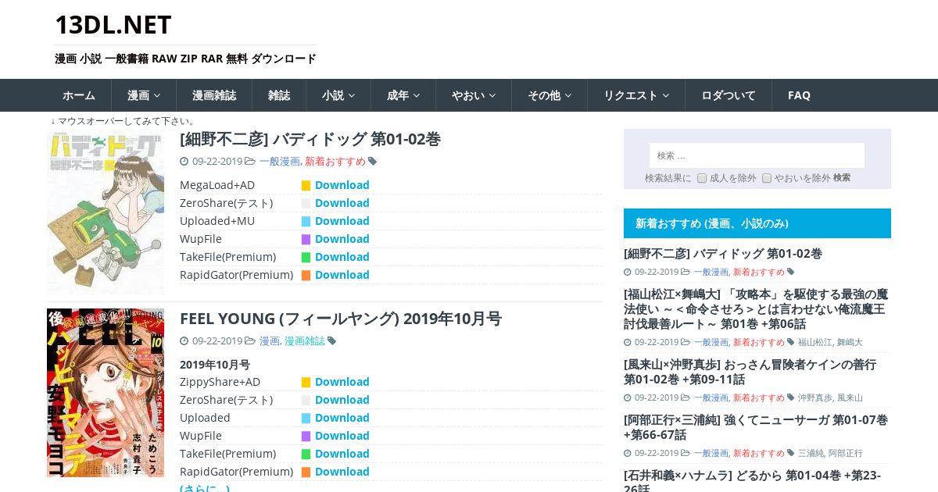Click 福山松江 tag in sidebar

pos(815,342)
